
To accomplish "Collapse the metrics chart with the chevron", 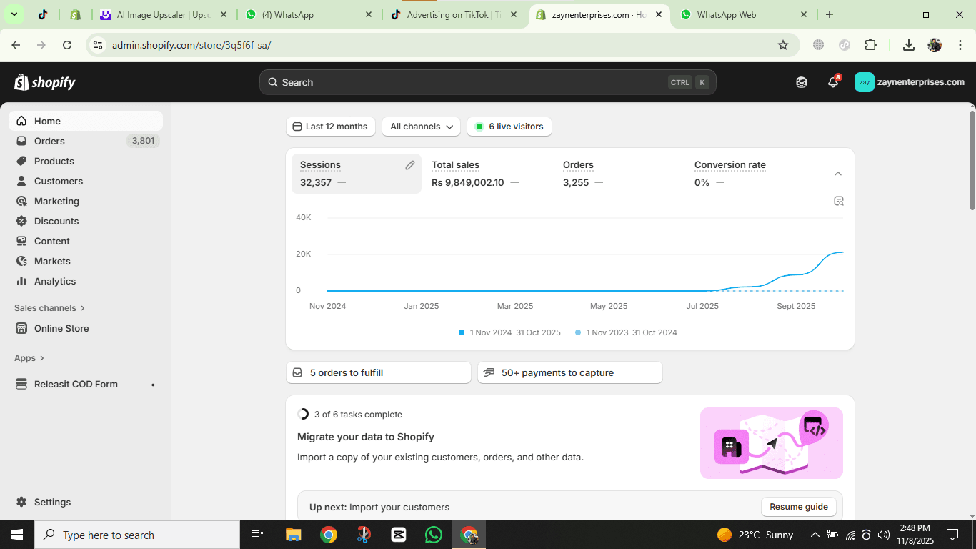I will pos(837,173).
